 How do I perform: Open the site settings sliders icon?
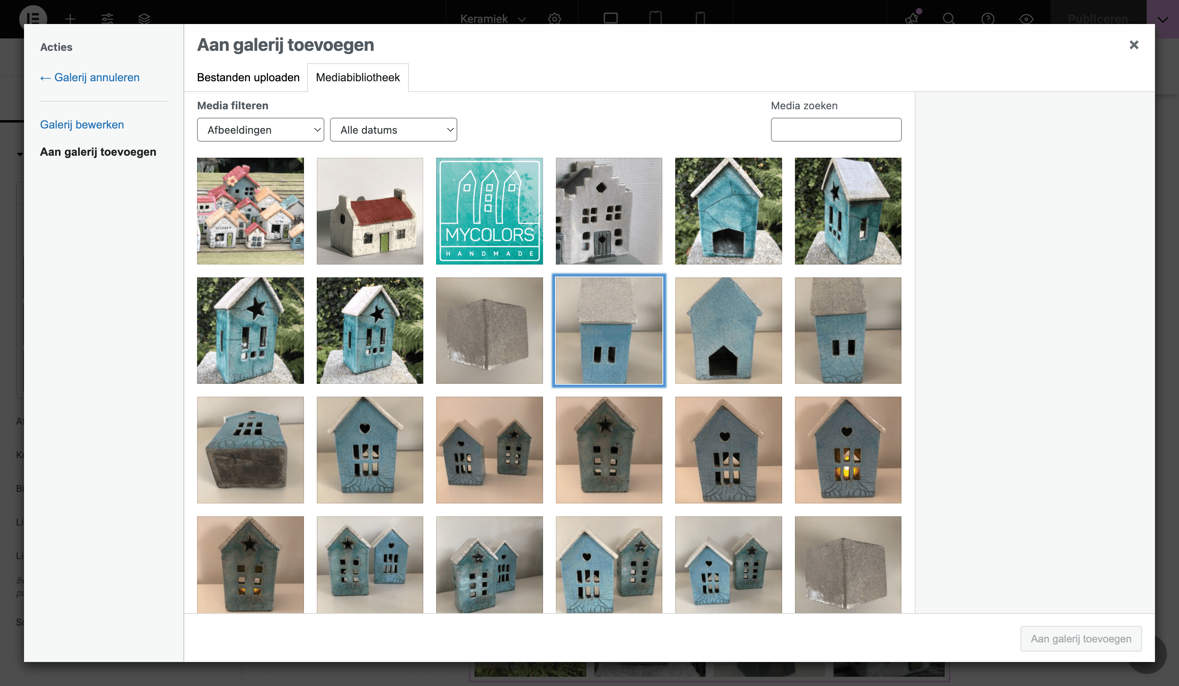point(107,19)
